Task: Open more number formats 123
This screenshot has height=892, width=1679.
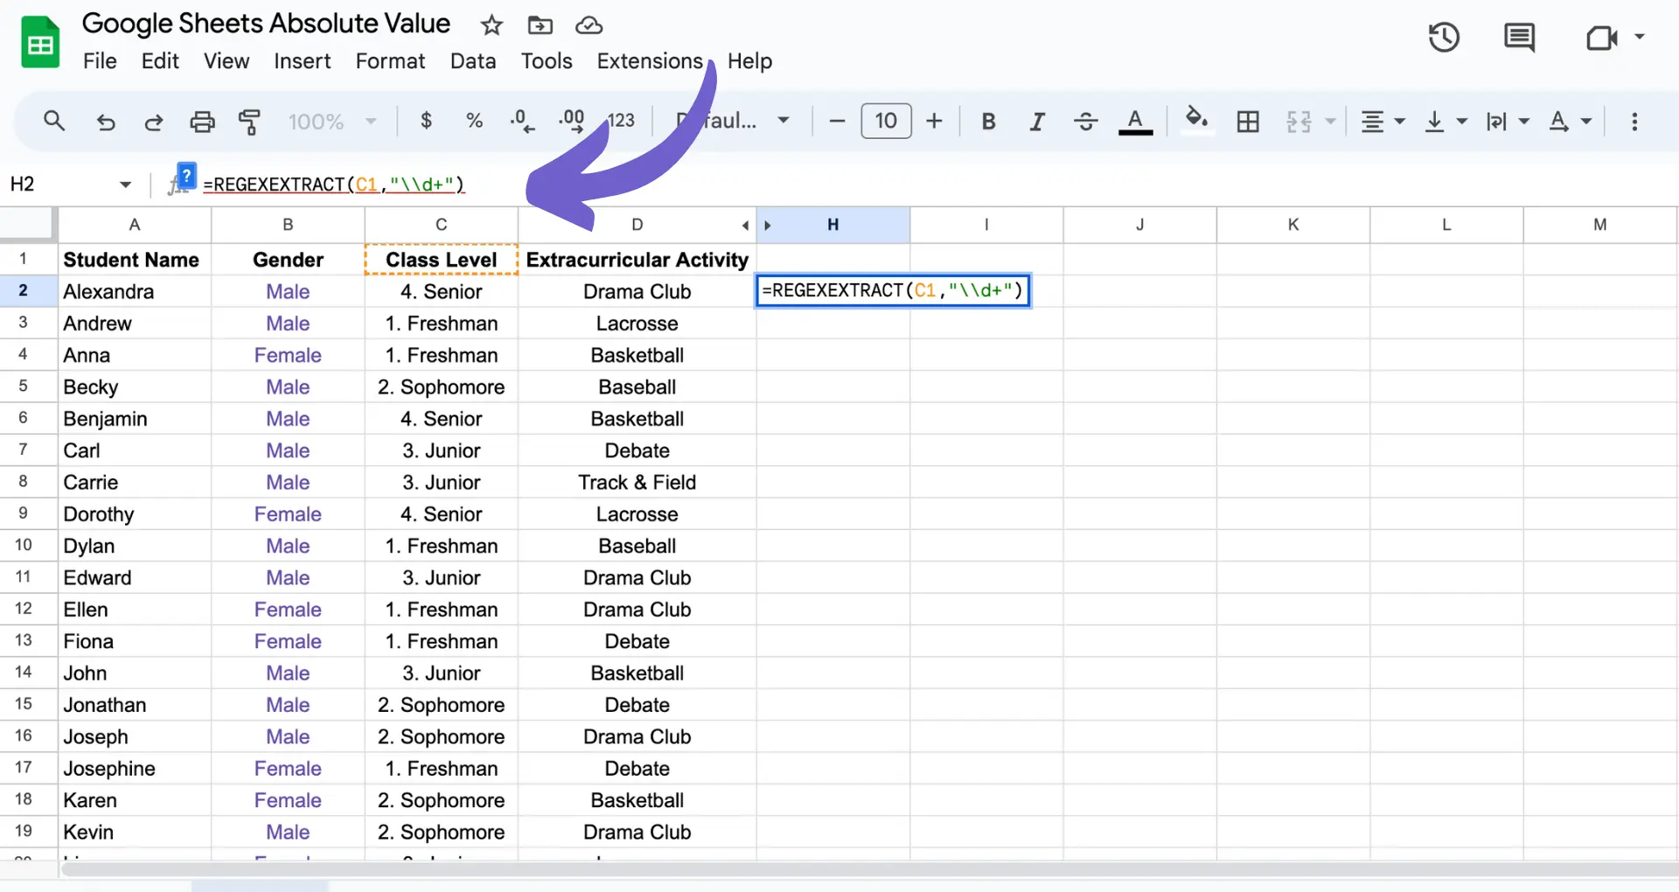Action: 621,121
